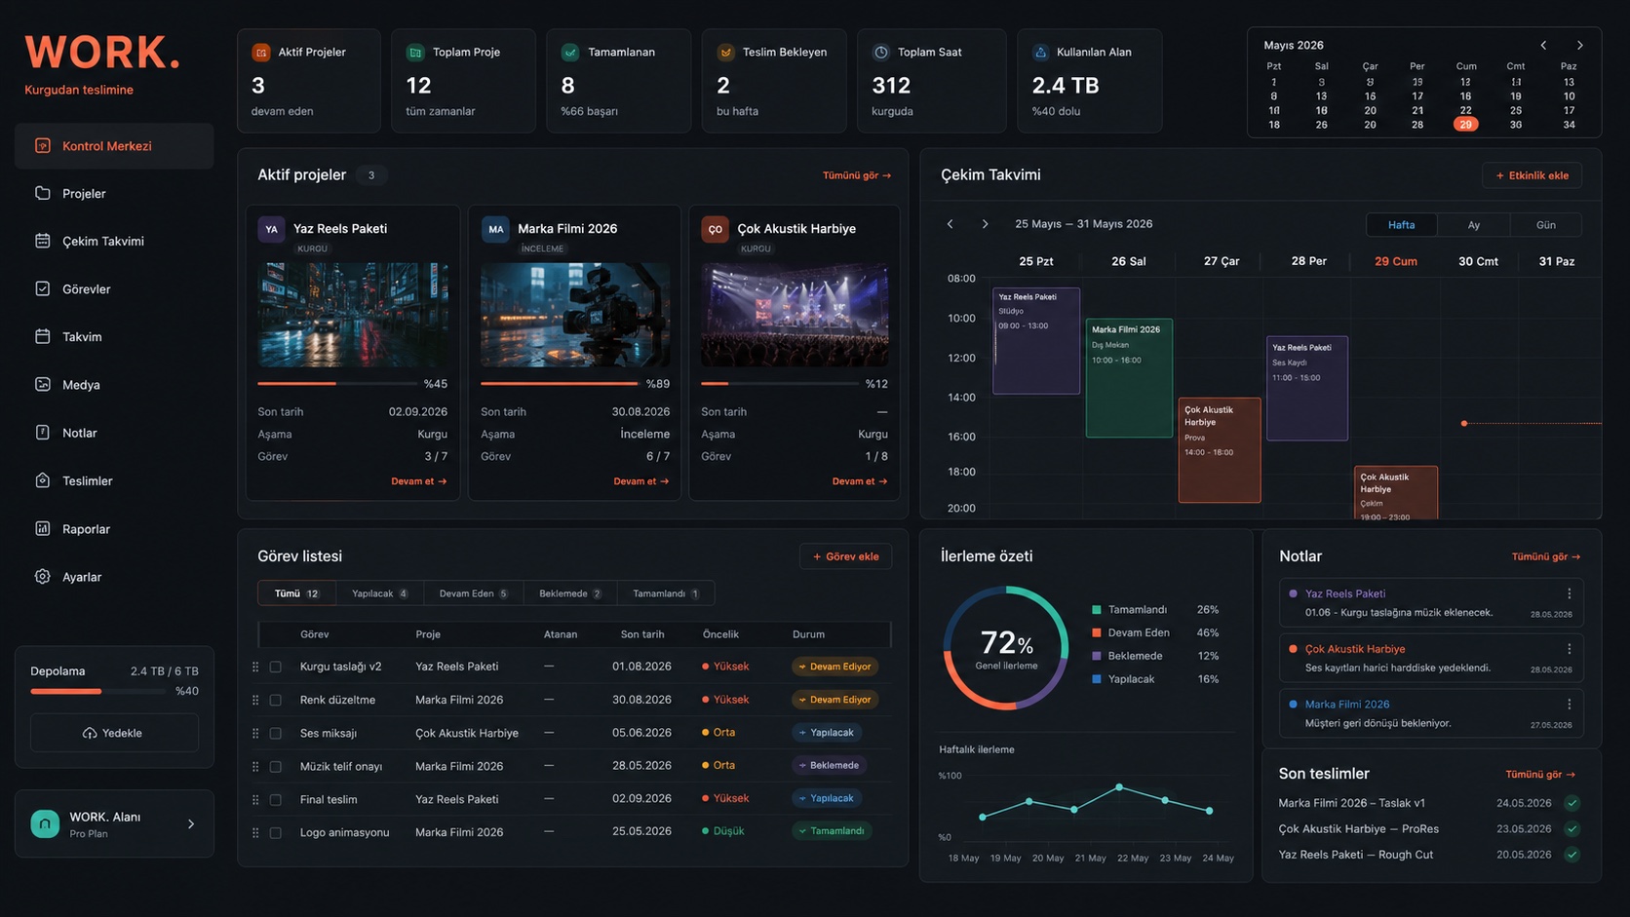Check the Kurgu taslağı v2 task checkbox
1630x917 pixels.
click(x=276, y=667)
